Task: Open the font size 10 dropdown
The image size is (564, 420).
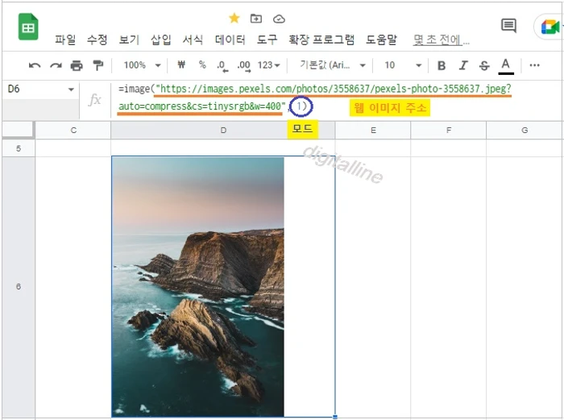Action: pos(403,65)
